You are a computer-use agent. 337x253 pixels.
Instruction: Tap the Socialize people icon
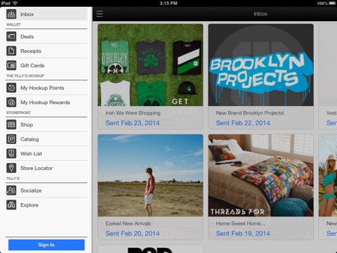point(11,190)
